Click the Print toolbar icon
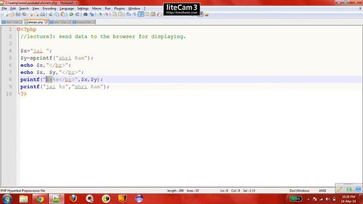Viewport: 363px width, 204px height. (43, 15)
